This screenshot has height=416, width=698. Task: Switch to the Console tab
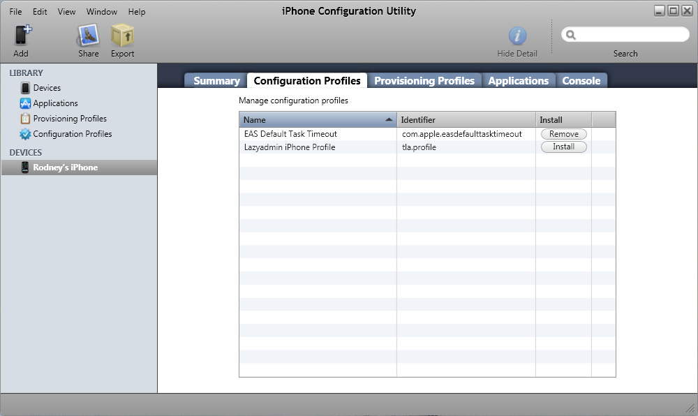tap(581, 81)
